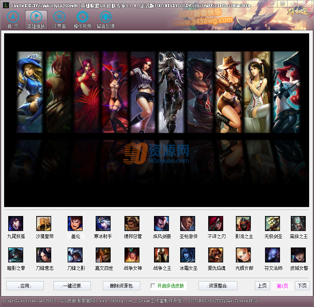Select the 九尾妖狐 champion portrait
314x307 pixels.
coord(16,224)
